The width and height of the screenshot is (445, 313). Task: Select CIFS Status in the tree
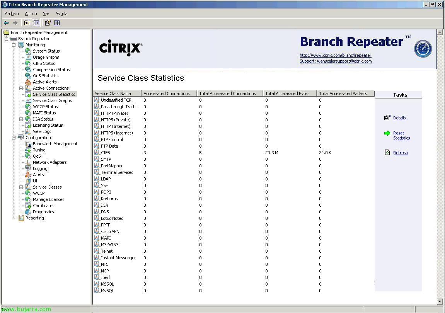[x=44, y=63]
